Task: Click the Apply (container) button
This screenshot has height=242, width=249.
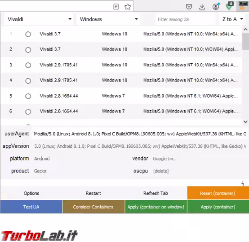Action: 218,207
